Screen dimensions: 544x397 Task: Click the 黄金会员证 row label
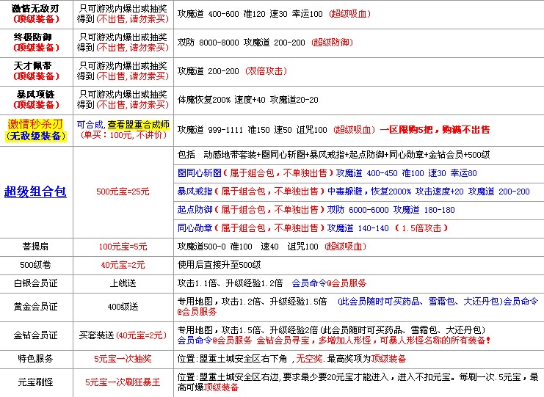coord(36,306)
